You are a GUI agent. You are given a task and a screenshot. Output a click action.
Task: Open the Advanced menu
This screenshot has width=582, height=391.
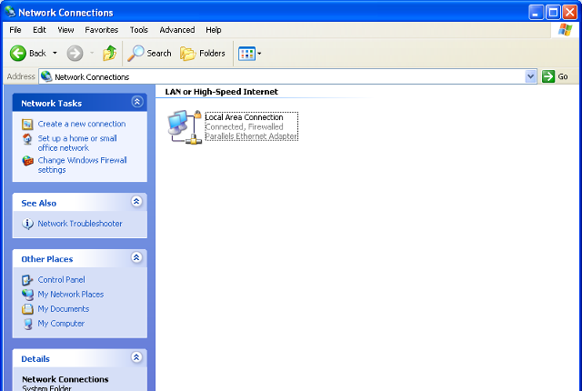[x=176, y=30]
